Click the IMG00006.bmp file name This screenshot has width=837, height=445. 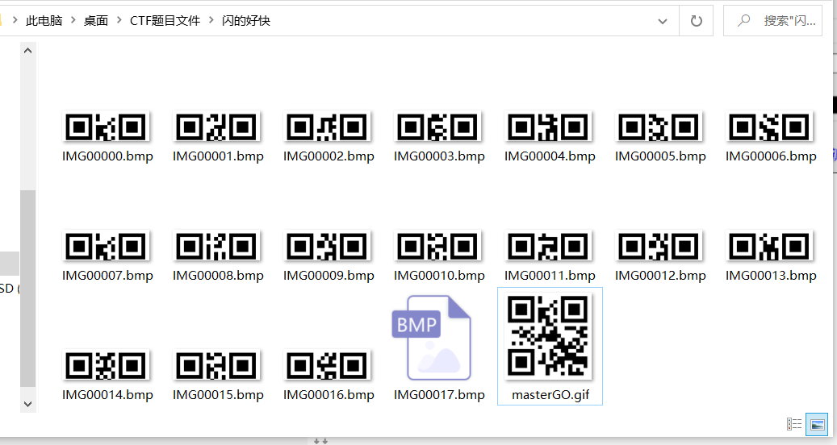pyautogui.click(x=771, y=156)
